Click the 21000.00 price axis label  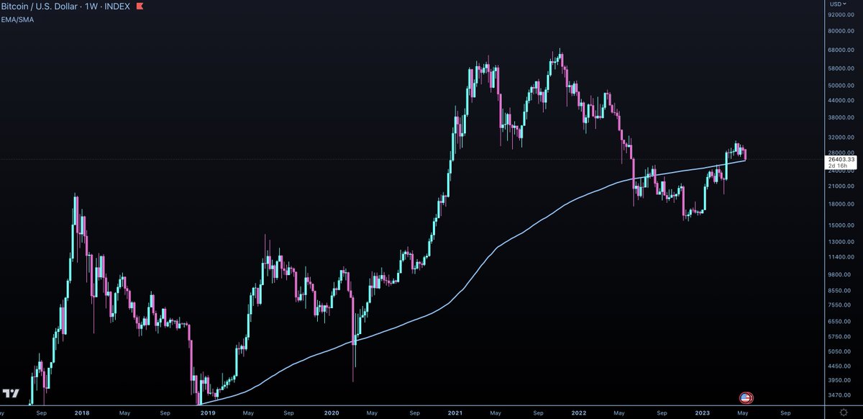point(841,186)
